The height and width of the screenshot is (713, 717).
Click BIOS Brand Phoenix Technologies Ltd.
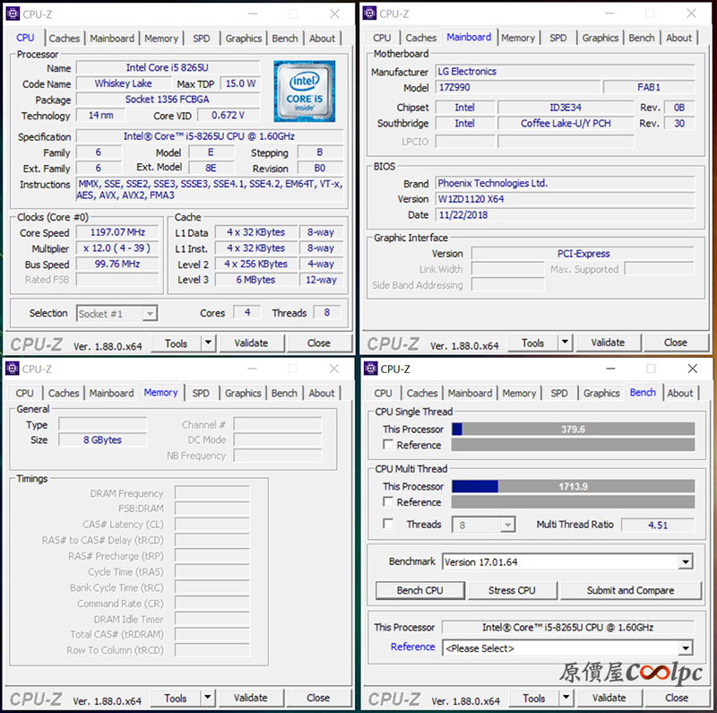point(565,184)
